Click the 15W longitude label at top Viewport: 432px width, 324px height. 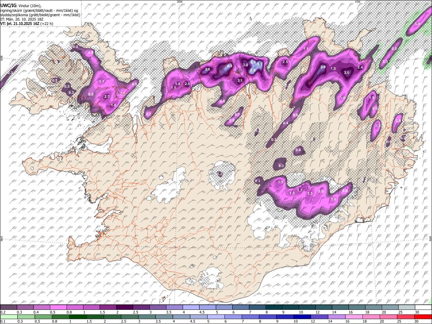(357, 2)
